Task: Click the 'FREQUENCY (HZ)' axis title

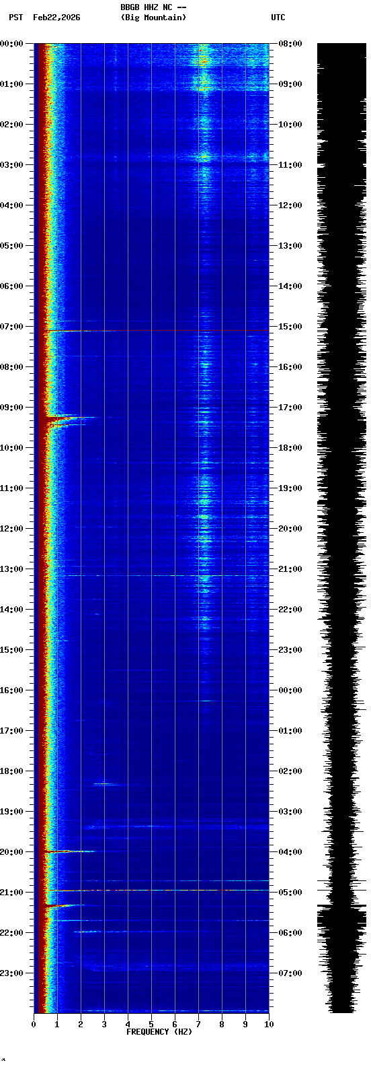Action: click(159, 1032)
